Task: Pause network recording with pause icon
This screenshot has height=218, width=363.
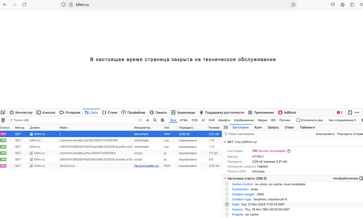Action: [140, 120]
